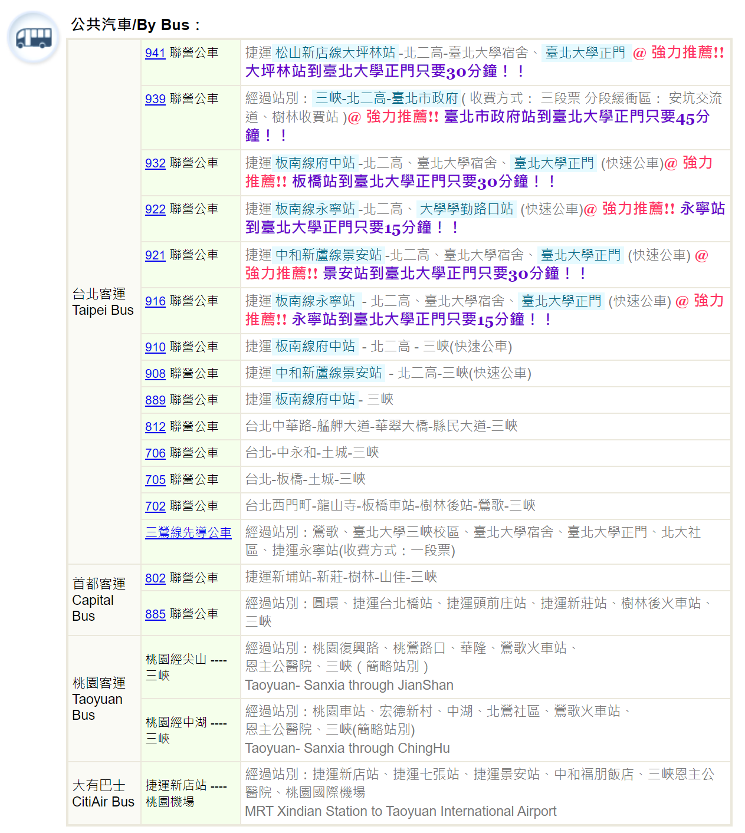The height and width of the screenshot is (833, 745).
Task: Click highlighted 大學學勤路口站 text in 922 row
Action: 467,209
